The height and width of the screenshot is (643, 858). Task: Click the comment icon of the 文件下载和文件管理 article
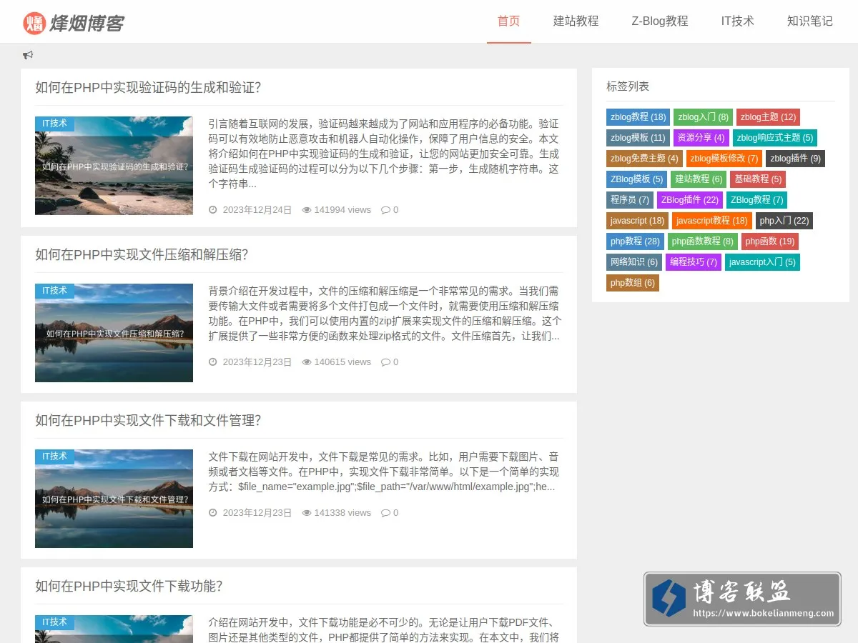(x=385, y=513)
